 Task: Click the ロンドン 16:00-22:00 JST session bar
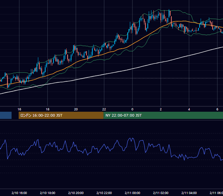tap(61, 115)
